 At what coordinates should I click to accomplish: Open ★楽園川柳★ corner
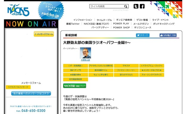point(75,75)
